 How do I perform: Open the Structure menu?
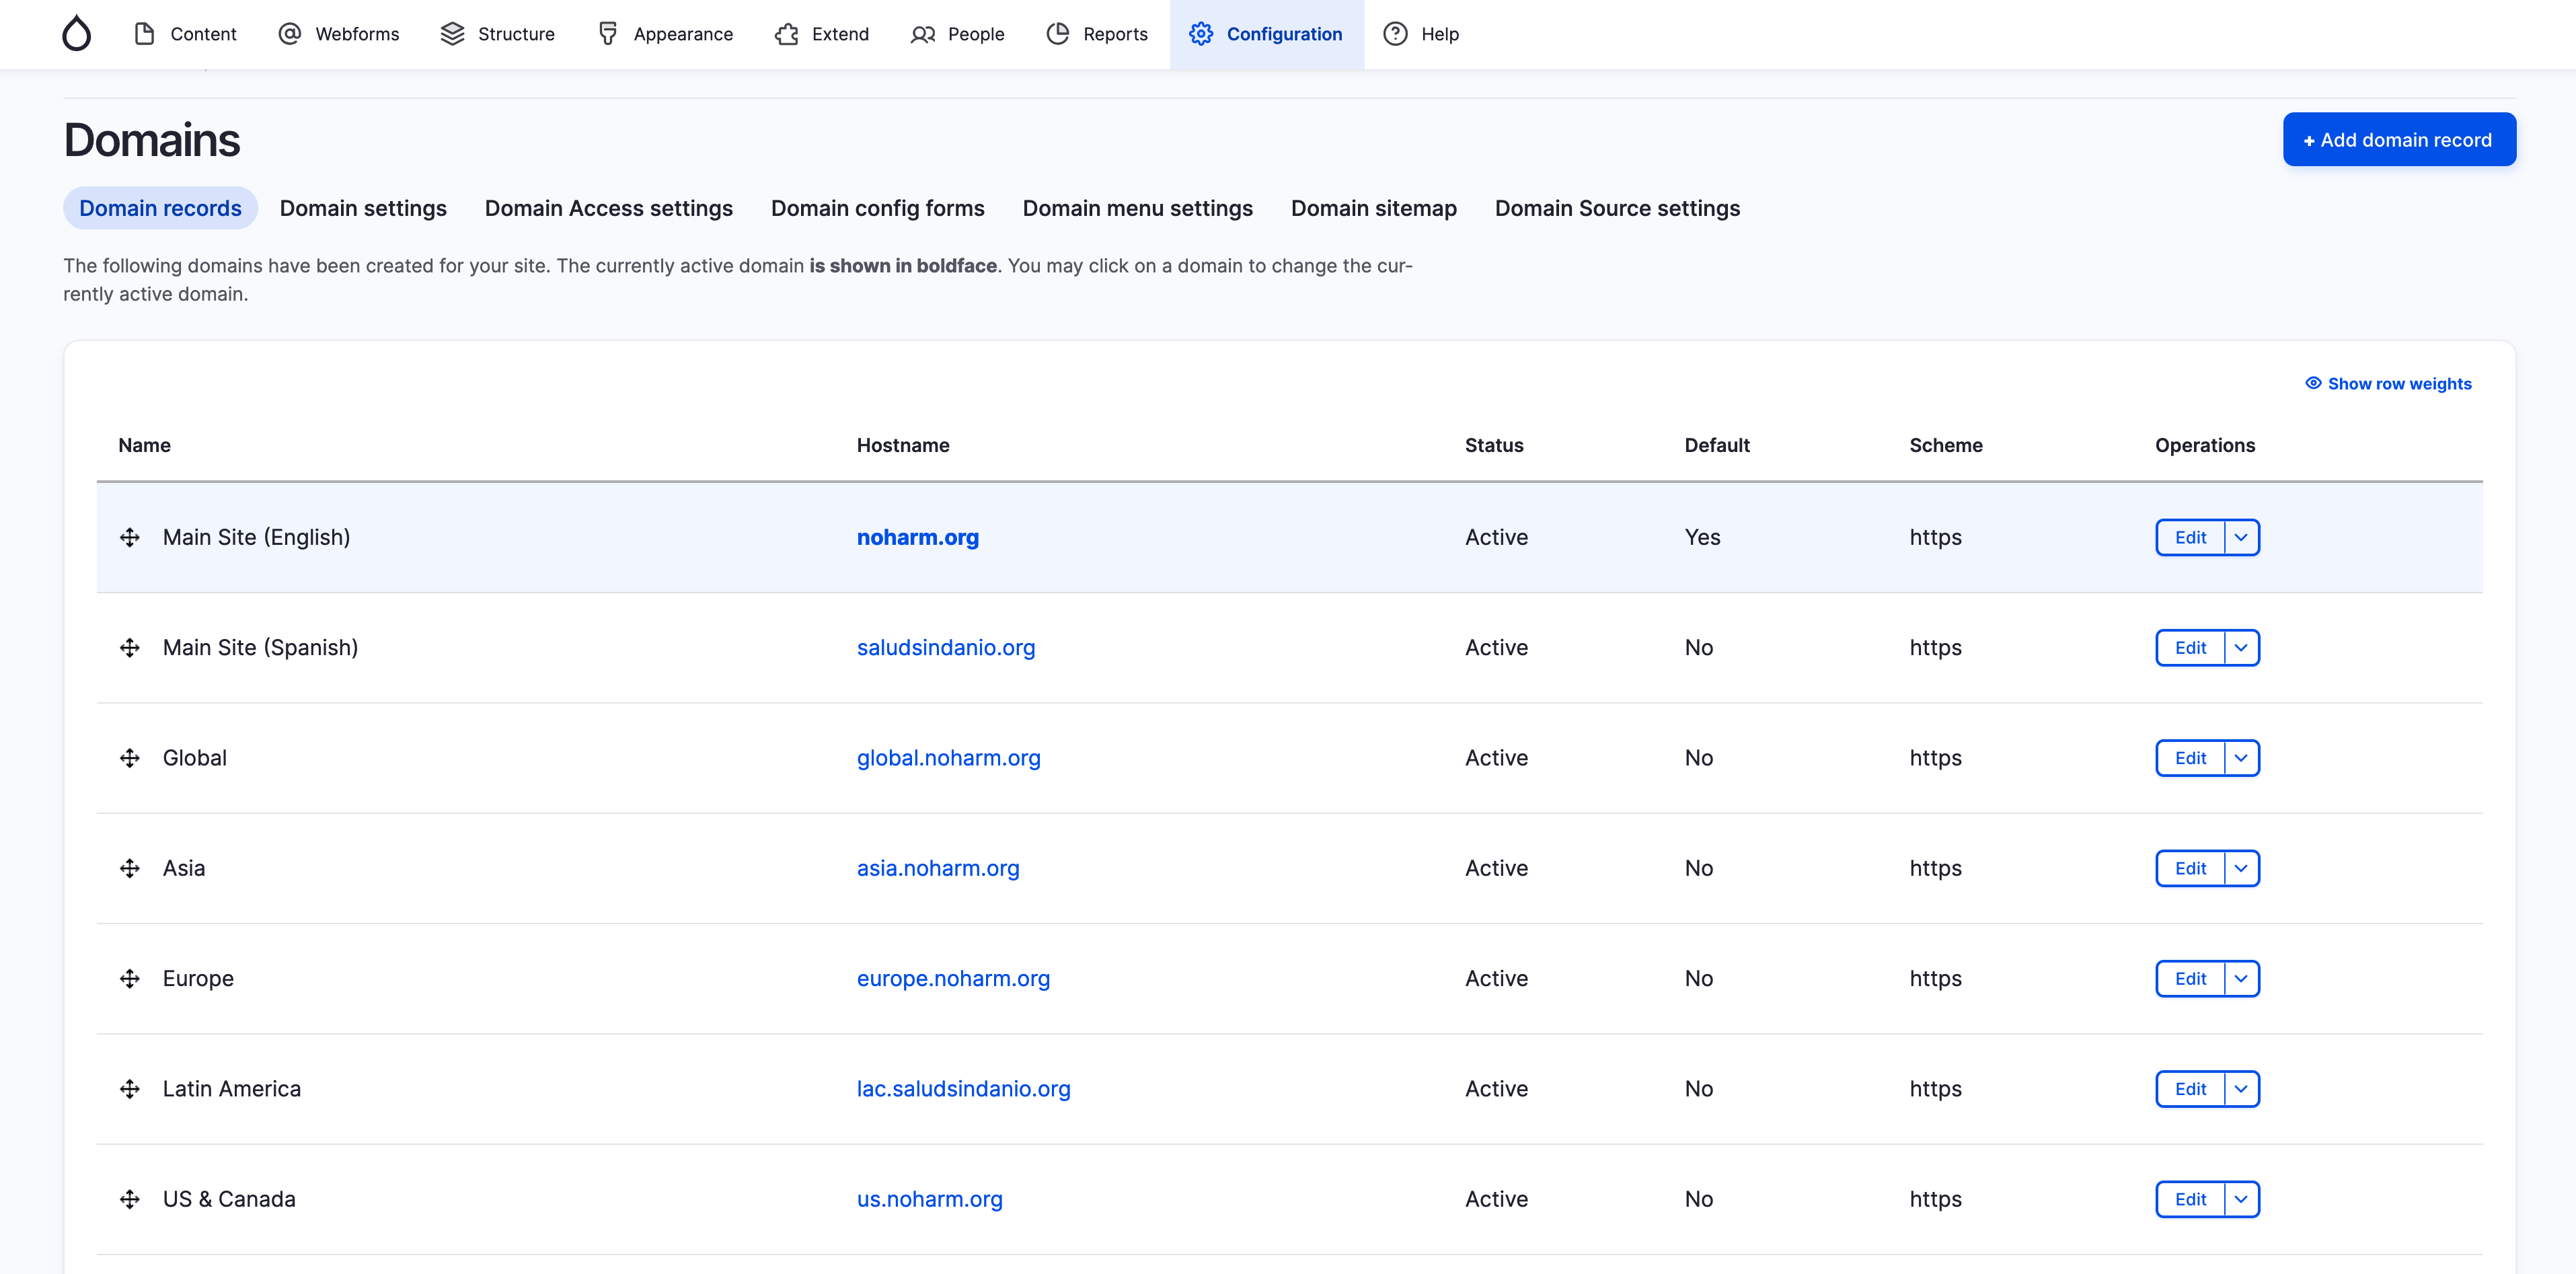(x=497, y=34)
